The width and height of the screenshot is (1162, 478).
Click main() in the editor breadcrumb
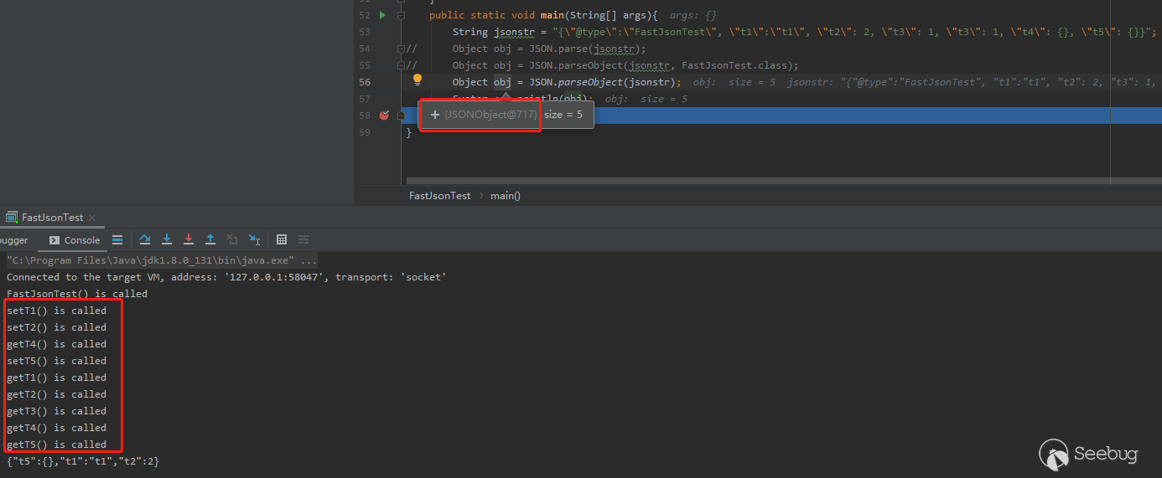pos(506,196)
